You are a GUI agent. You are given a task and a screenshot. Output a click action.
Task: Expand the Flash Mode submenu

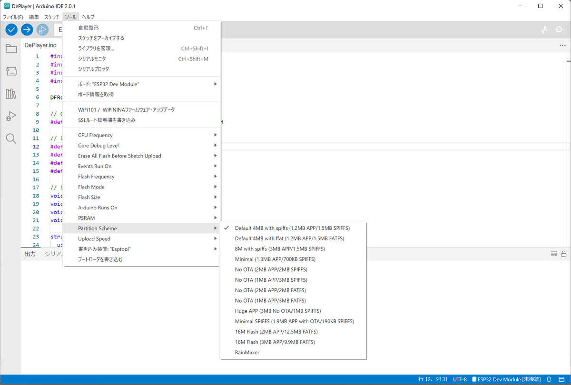tap(142, 187)
